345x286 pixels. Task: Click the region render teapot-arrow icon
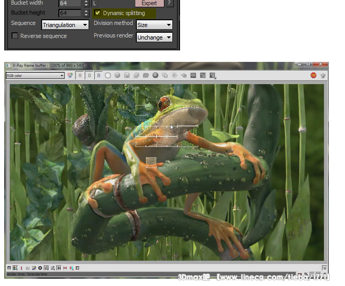[184, 75]
